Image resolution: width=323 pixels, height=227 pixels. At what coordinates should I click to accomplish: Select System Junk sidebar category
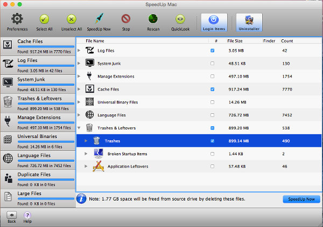[x=38, y=85]
